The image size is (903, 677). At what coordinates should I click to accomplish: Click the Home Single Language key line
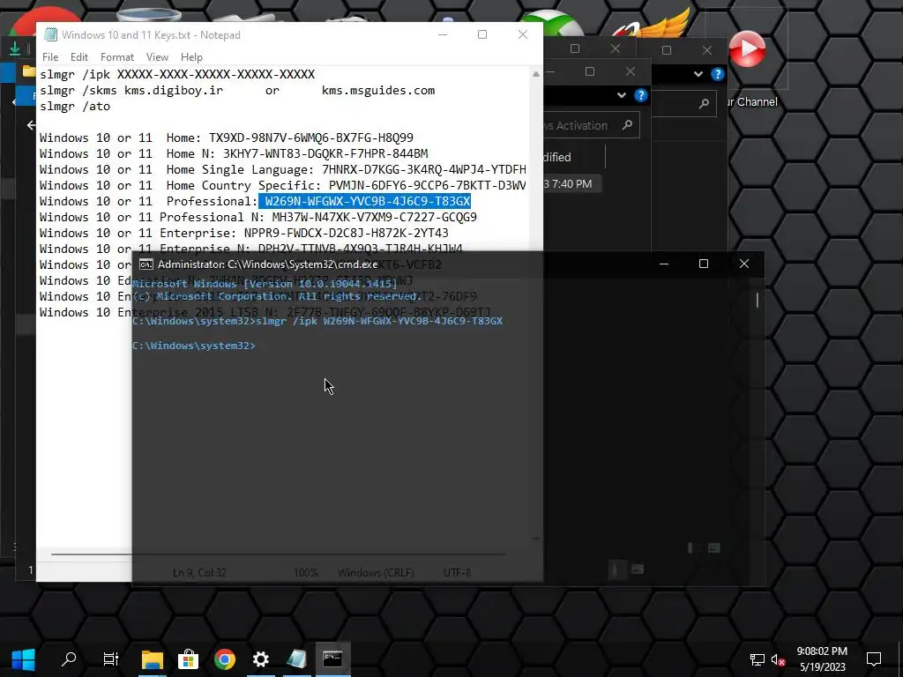[283, 169]
